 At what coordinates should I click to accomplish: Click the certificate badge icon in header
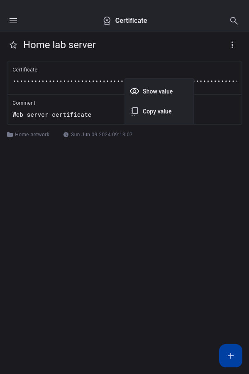107,21
